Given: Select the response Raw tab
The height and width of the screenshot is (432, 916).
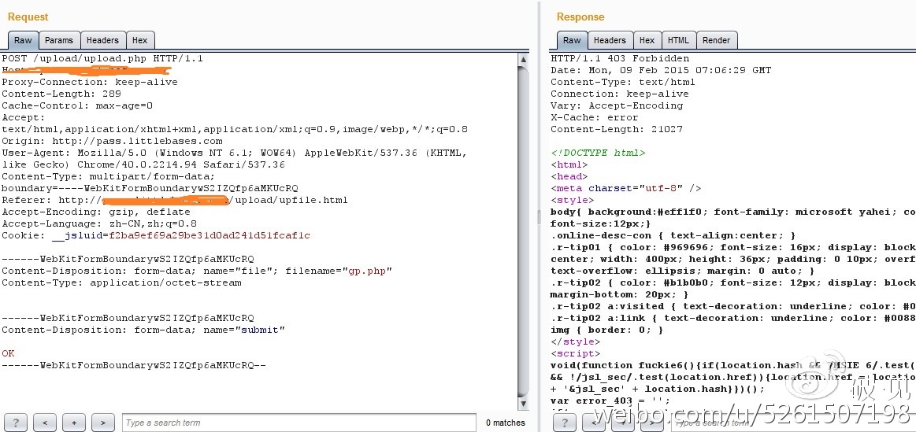Looking at the screenshot, I should [572, 40].
